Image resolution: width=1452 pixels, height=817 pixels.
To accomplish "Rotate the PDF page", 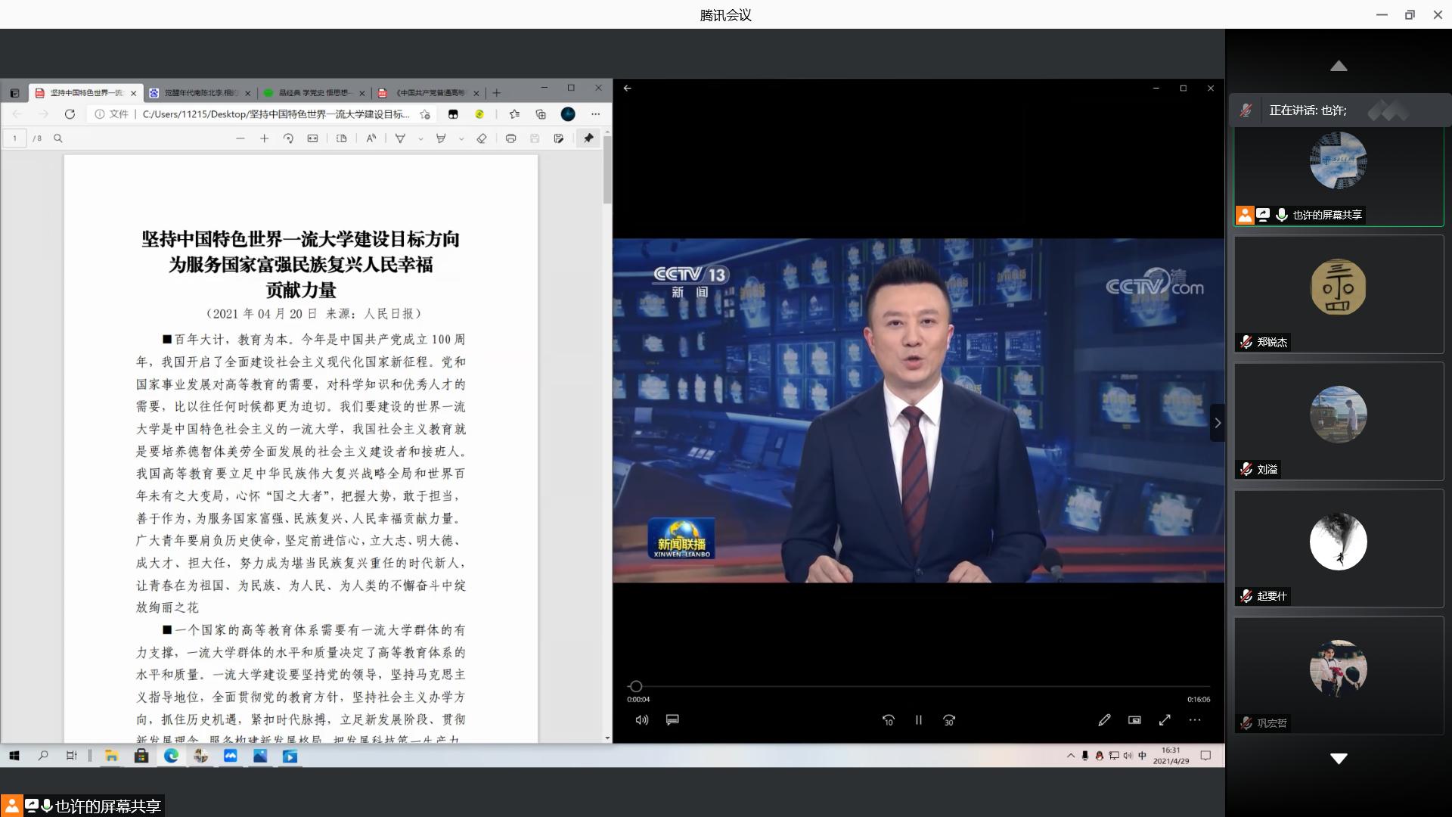I will point(288,138).
